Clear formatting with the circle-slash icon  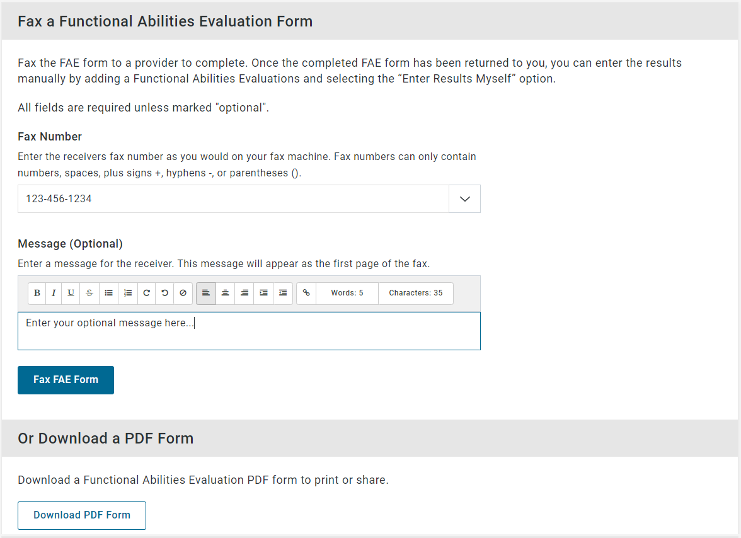tap(183, 293)
